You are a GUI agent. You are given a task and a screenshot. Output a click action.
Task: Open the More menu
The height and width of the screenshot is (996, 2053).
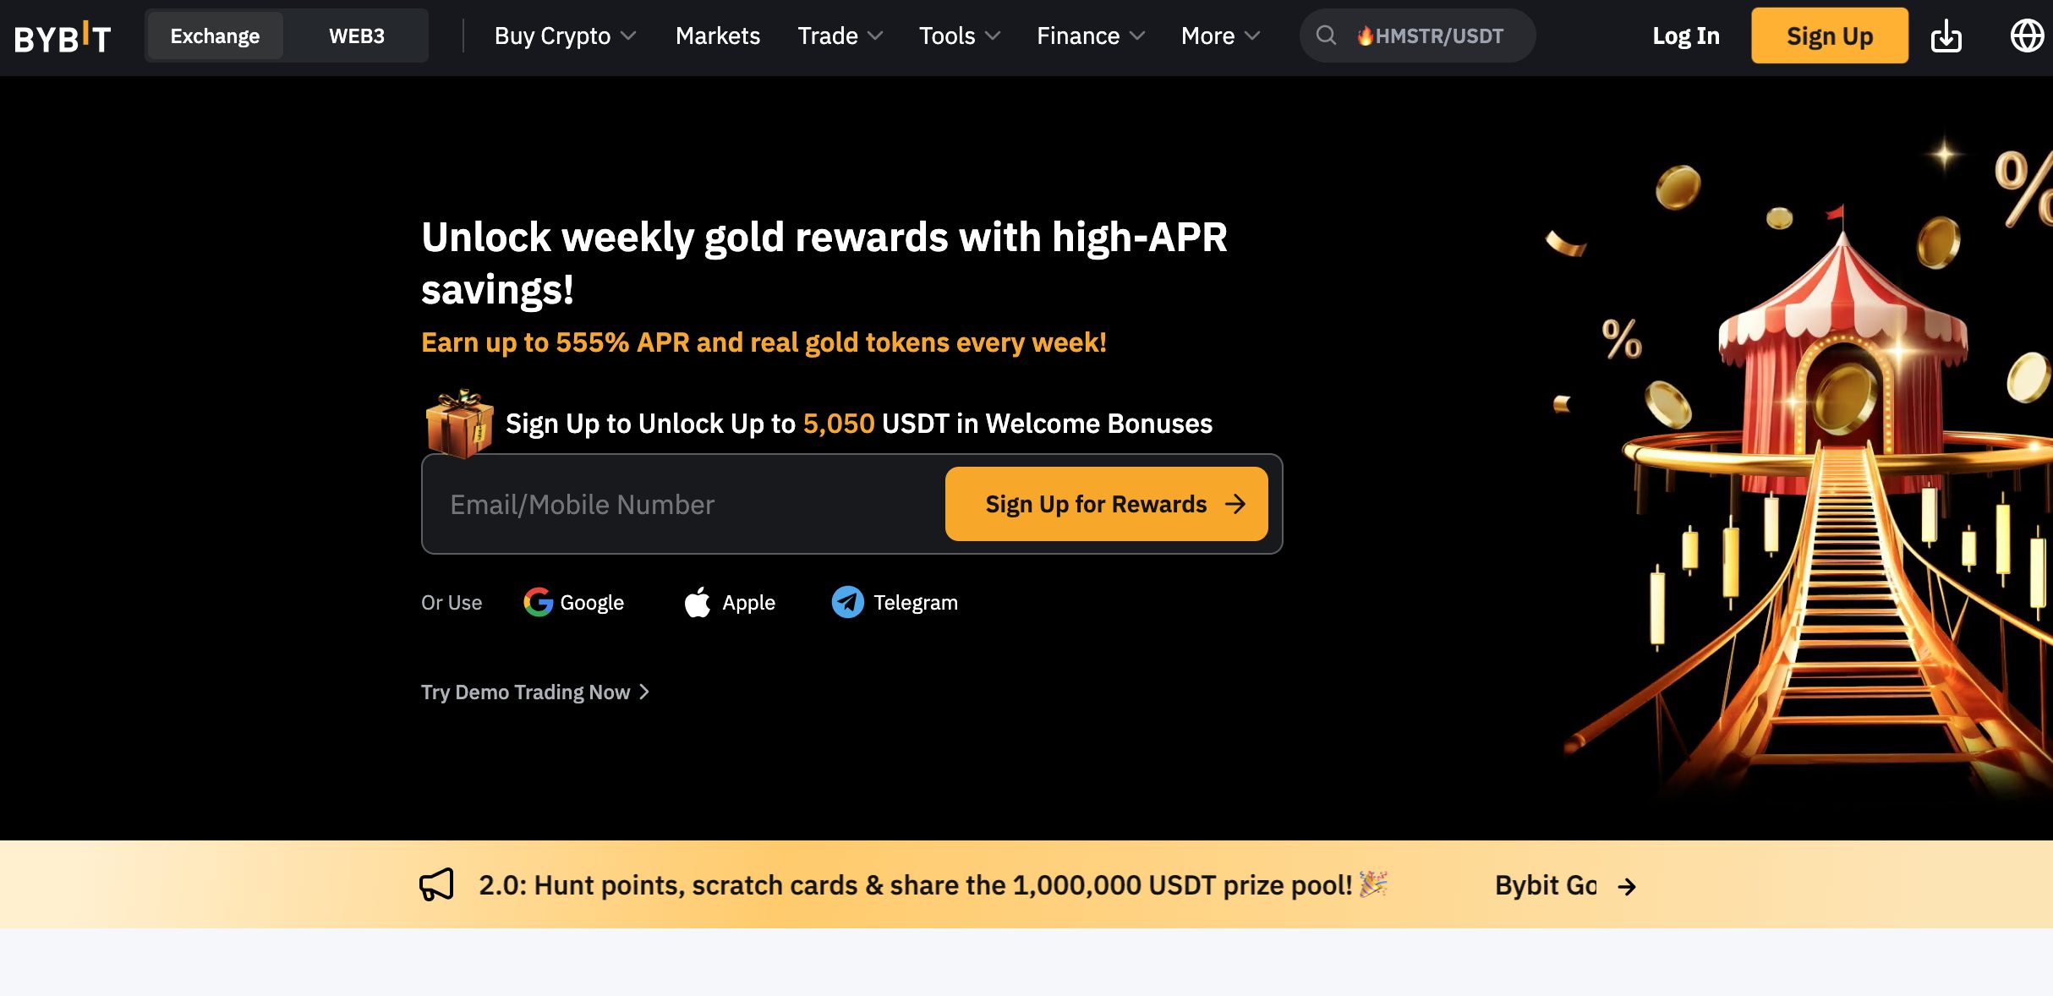(x=1220, y=36)
